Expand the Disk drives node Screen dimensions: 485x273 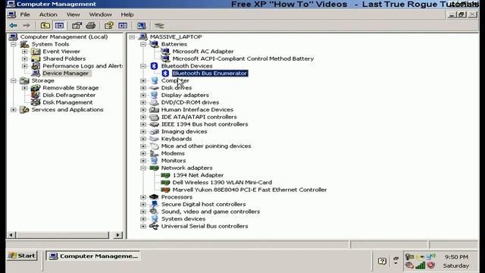tap(143, 88)
